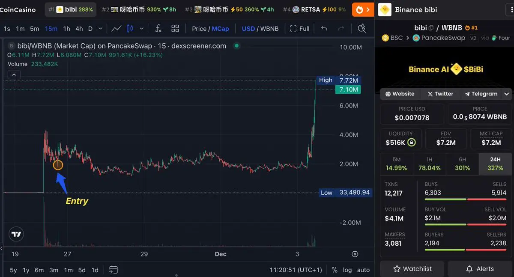Undo the last chart action

[x=324, y=29]
